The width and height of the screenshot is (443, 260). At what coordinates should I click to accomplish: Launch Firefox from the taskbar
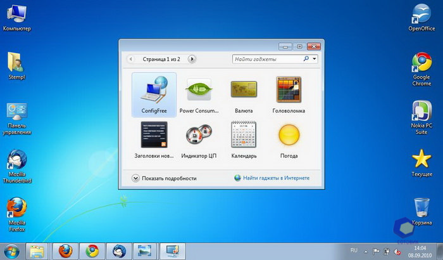(65, 250)
